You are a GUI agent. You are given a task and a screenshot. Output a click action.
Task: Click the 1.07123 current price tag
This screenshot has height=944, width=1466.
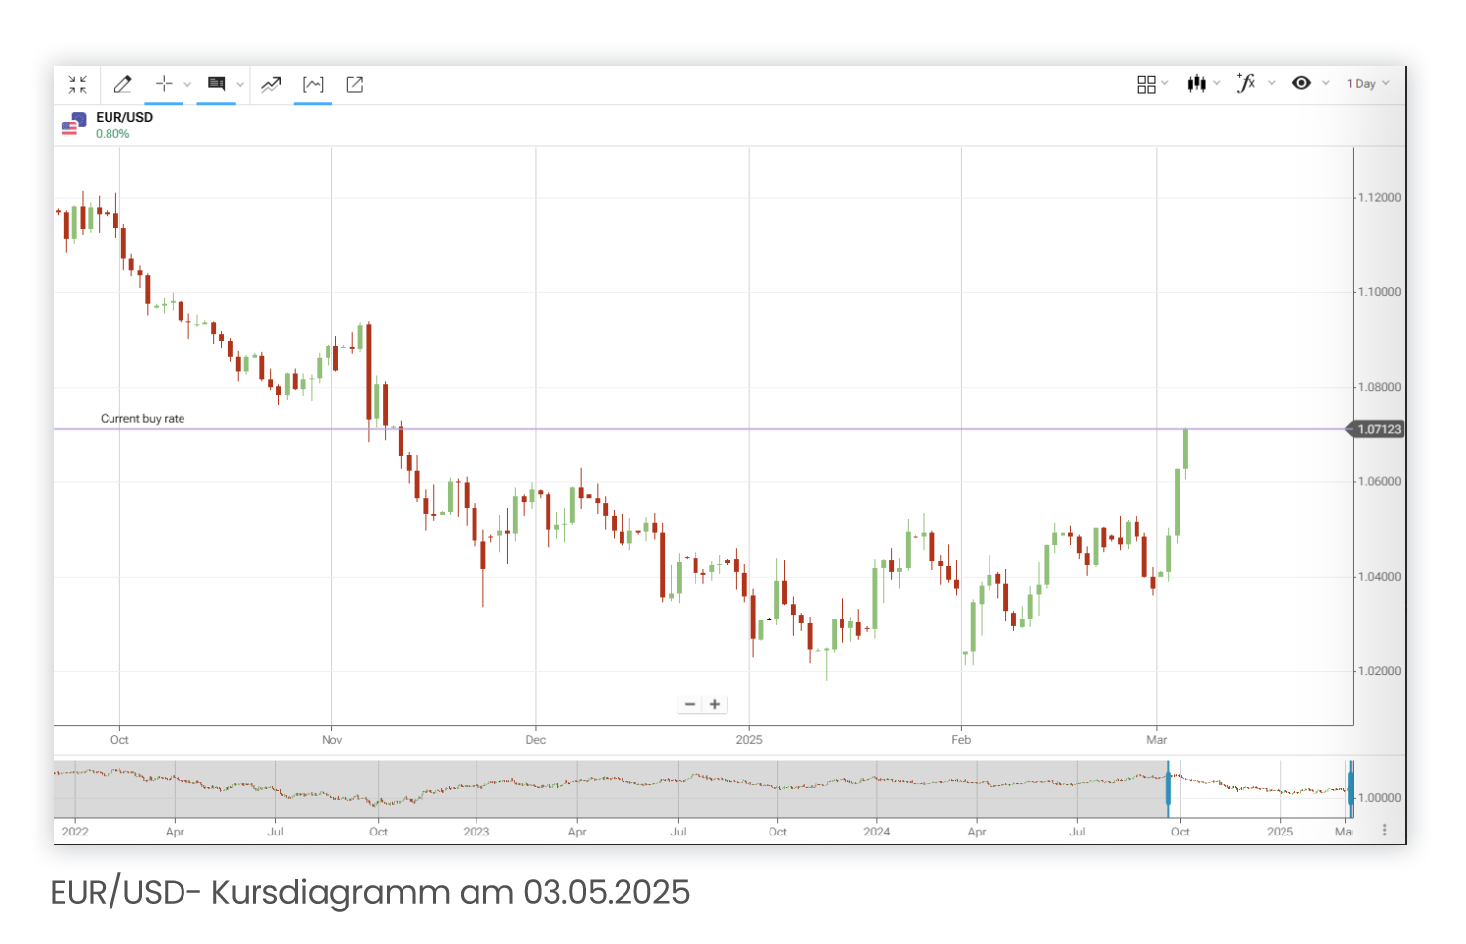coord(1377,429)
